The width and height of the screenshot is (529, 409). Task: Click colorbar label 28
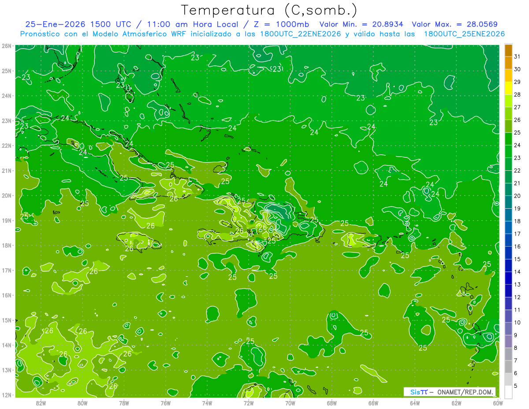(x=518, y=94)
